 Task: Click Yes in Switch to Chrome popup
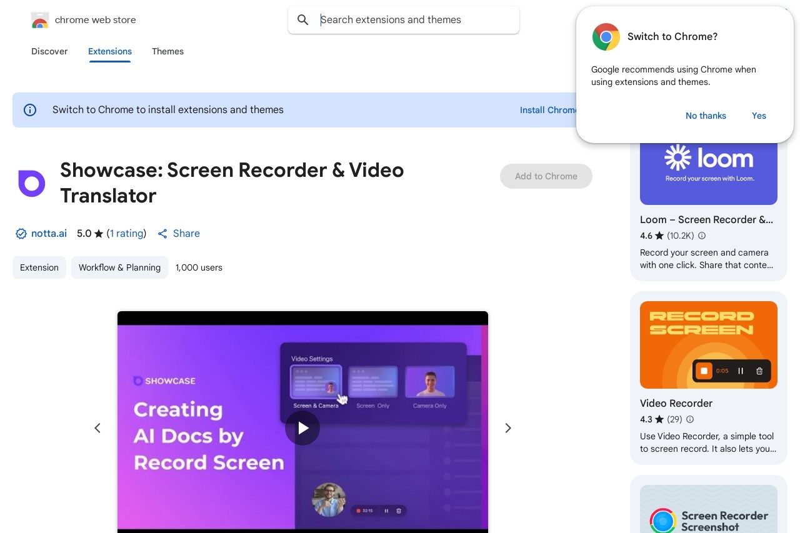click(x=759, y=116)
